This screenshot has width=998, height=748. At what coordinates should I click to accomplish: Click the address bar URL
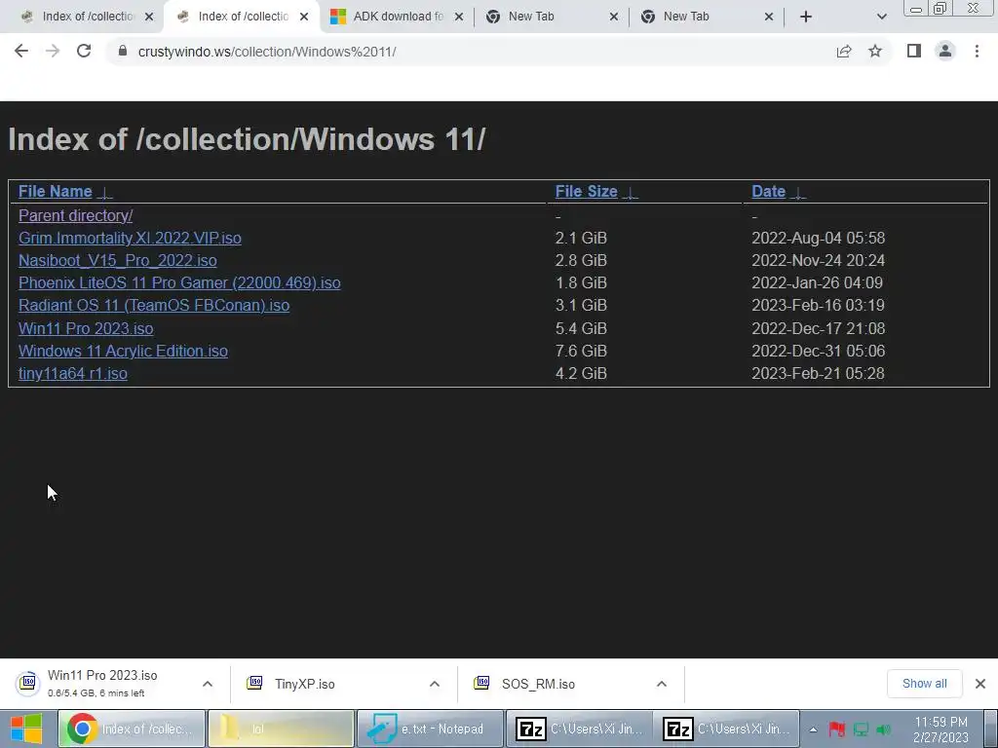tap(267, 52)
